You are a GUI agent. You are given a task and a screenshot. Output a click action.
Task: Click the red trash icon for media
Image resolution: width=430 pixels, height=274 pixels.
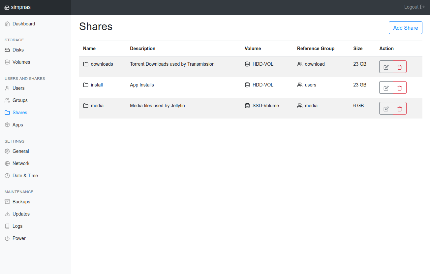[x=400, y=109]
